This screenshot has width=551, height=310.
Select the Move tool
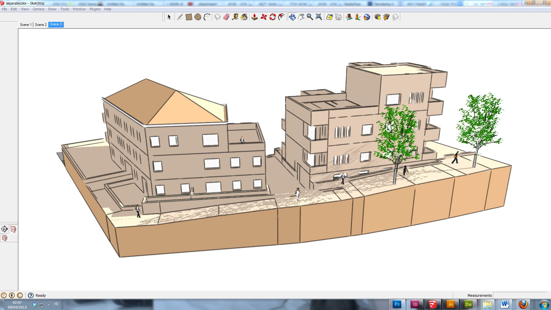pyautogui.click(x=263, y=17)
